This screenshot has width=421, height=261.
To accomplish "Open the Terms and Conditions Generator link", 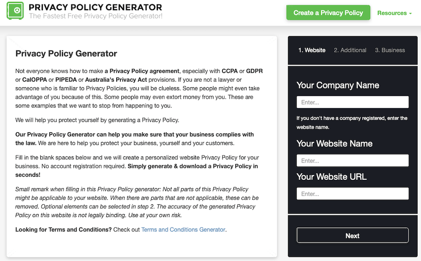I will (x=183, y=229).
